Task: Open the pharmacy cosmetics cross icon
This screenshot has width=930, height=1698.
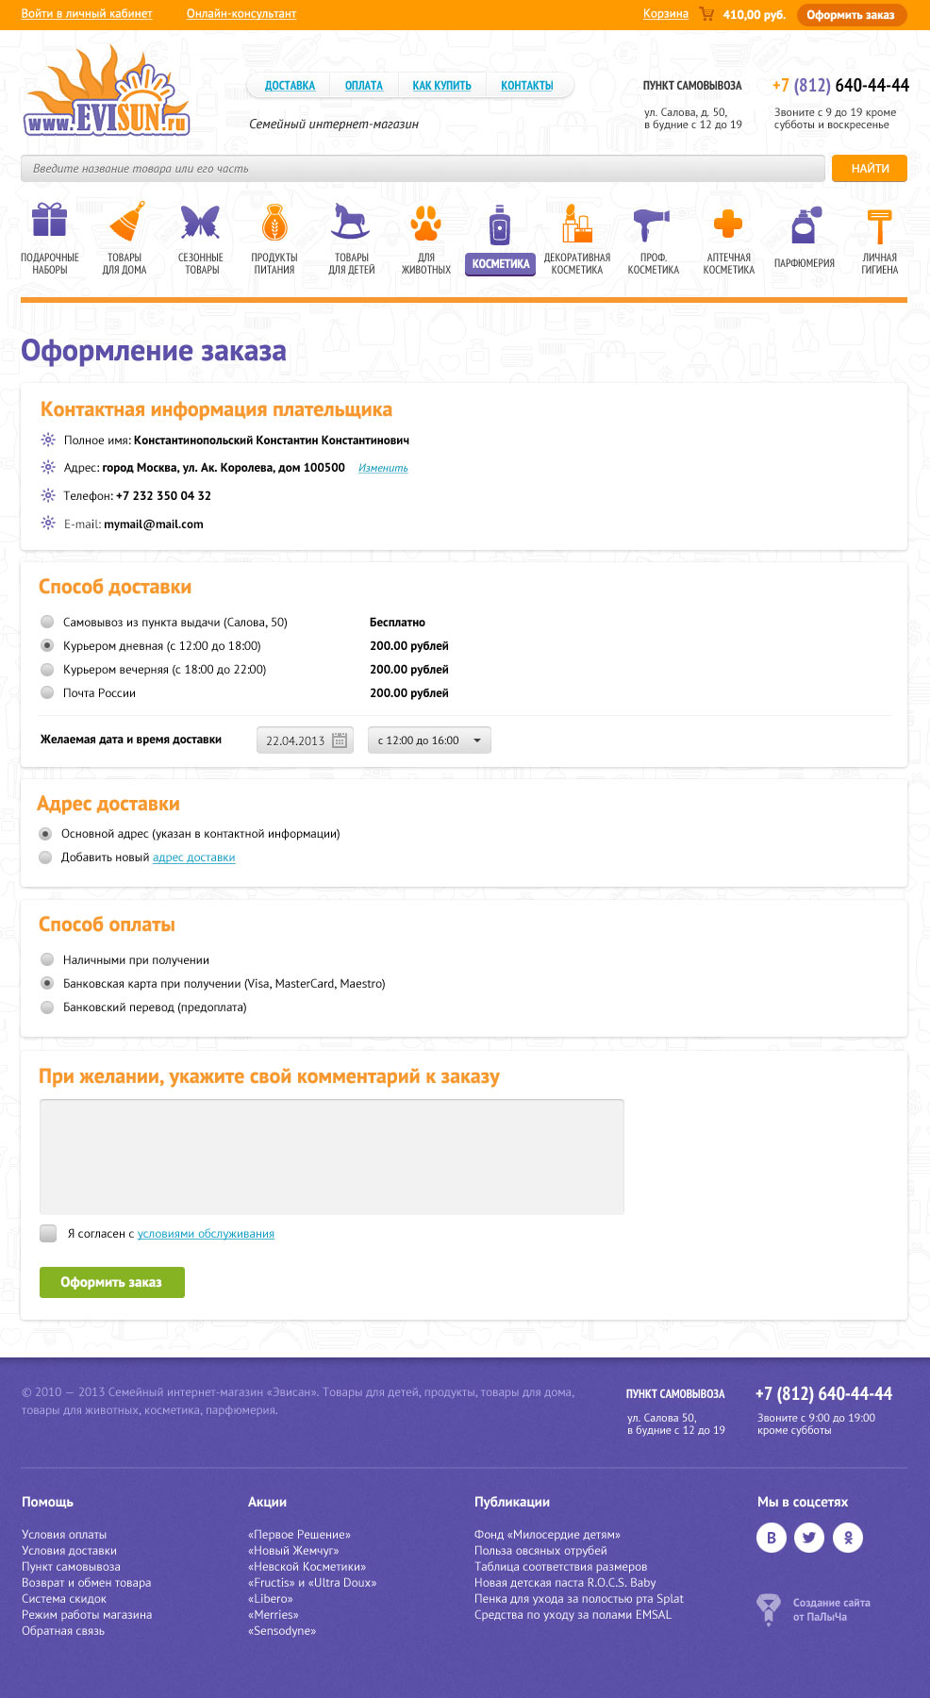Action: [x=727, y=224]
